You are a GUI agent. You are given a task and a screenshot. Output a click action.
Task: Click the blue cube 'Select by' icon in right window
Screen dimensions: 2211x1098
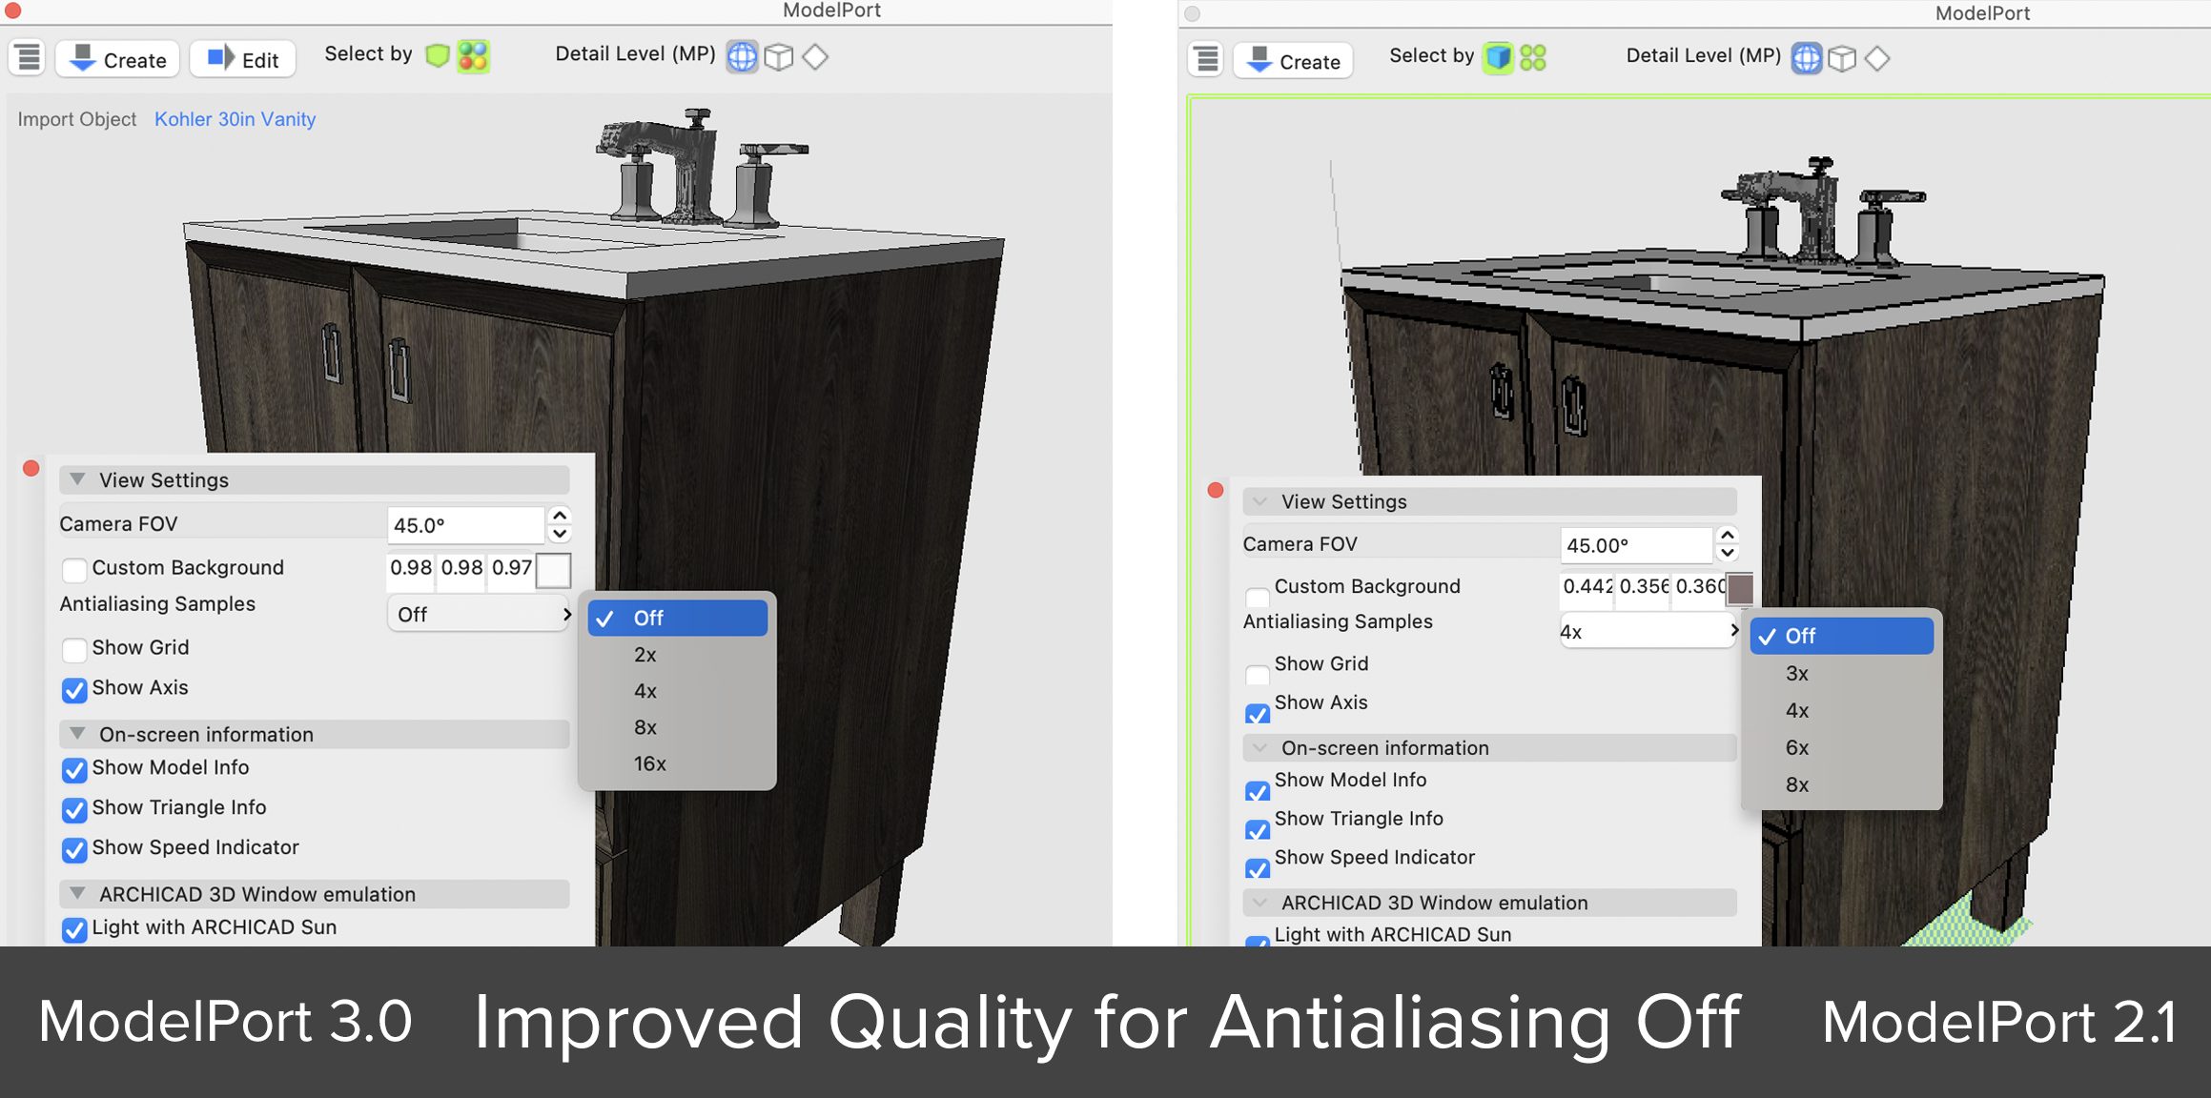pos(1499,57)
